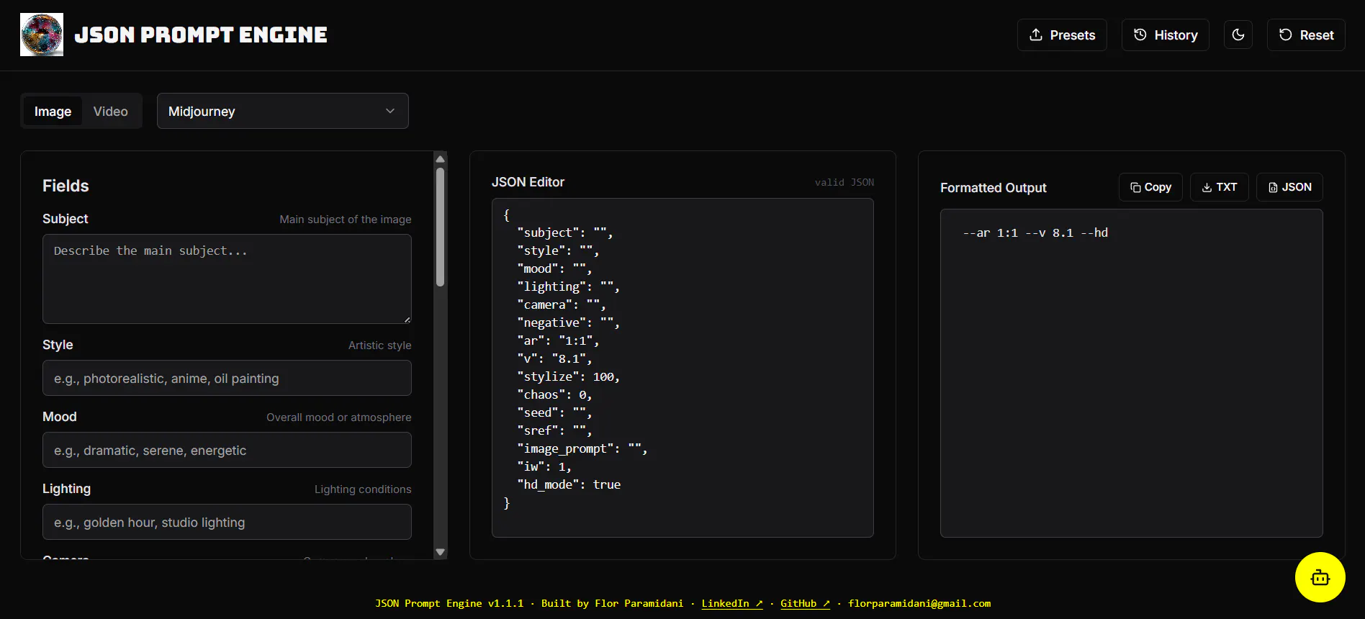Click the Lighting input field
Image resolution: width=1365 pixels, height=619 pixels.
(x=227, y=522)
